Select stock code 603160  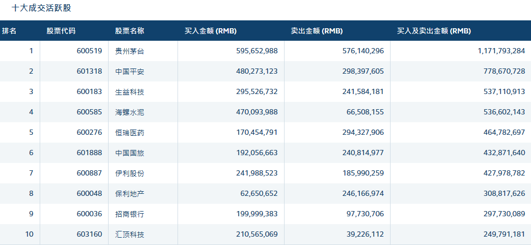(89, 234)
